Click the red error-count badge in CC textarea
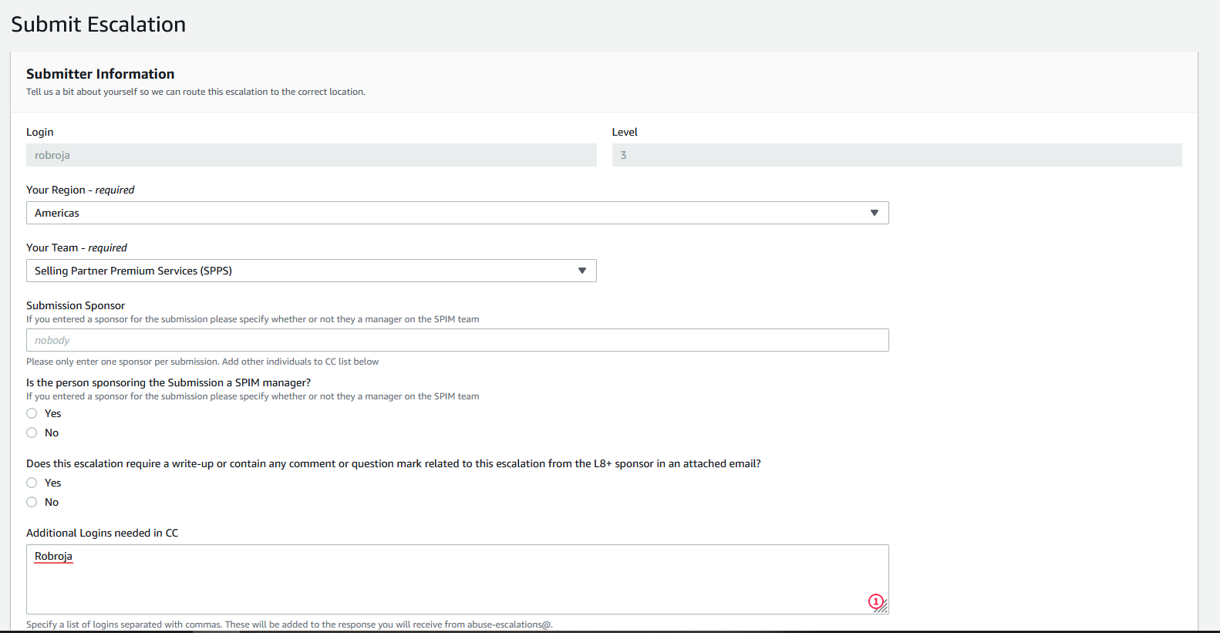1220x633 pixels. click(x=875, y=601)
